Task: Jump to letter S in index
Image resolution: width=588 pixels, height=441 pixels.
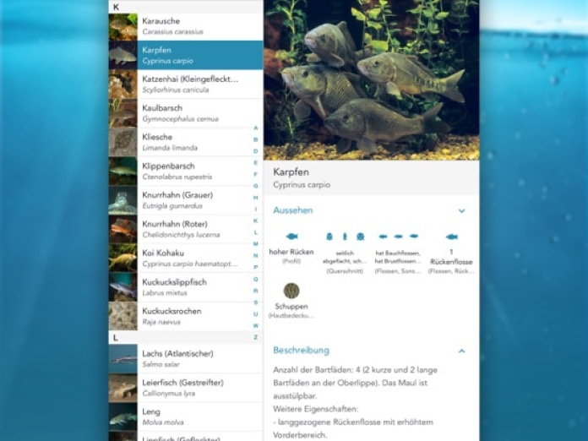Action: pos(256,302)
